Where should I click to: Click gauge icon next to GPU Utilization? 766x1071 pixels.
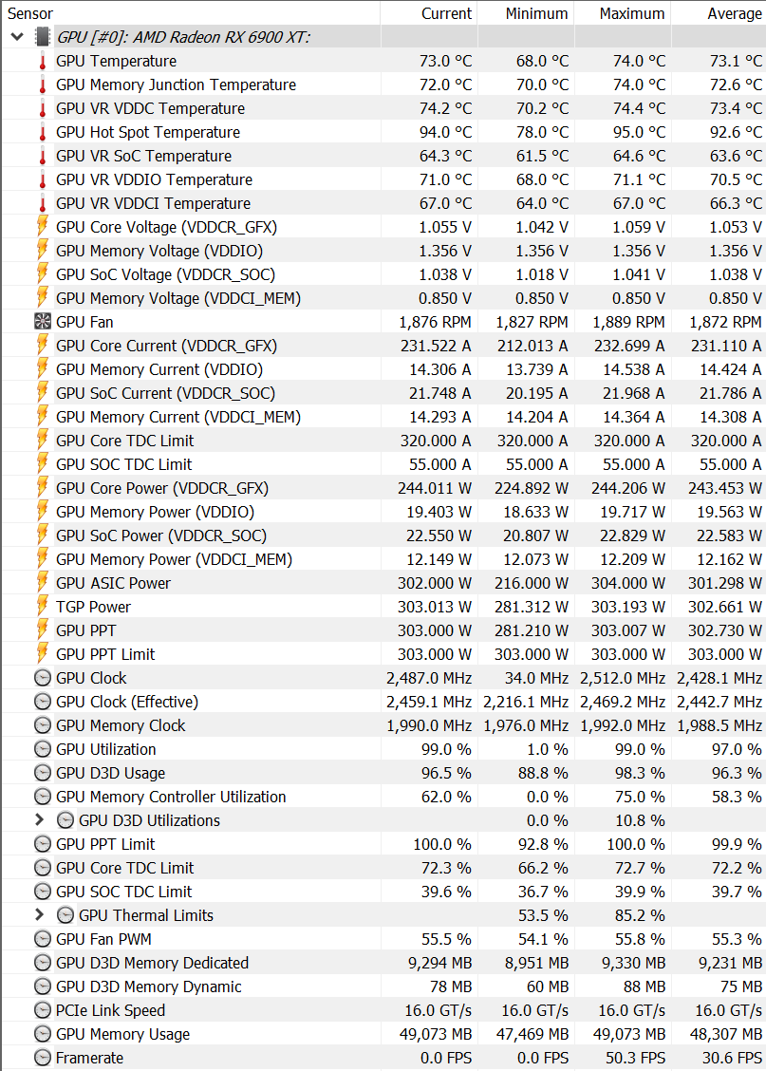[43, 749]
